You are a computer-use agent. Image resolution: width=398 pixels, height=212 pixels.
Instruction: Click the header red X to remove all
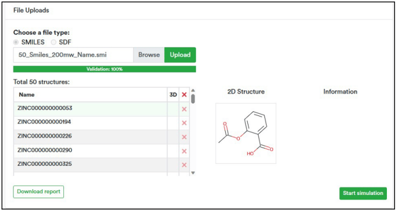tap(184, 95)
